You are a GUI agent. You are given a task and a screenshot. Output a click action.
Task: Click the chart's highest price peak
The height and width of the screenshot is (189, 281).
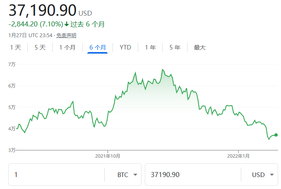[163, 69]
